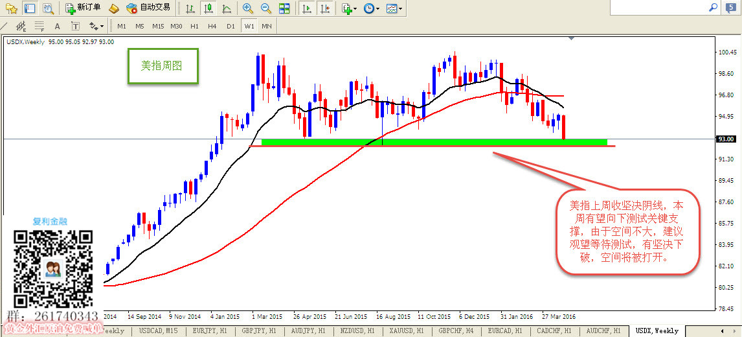Open the Navigator folder-star icon
742x337 pixels.
12,8
